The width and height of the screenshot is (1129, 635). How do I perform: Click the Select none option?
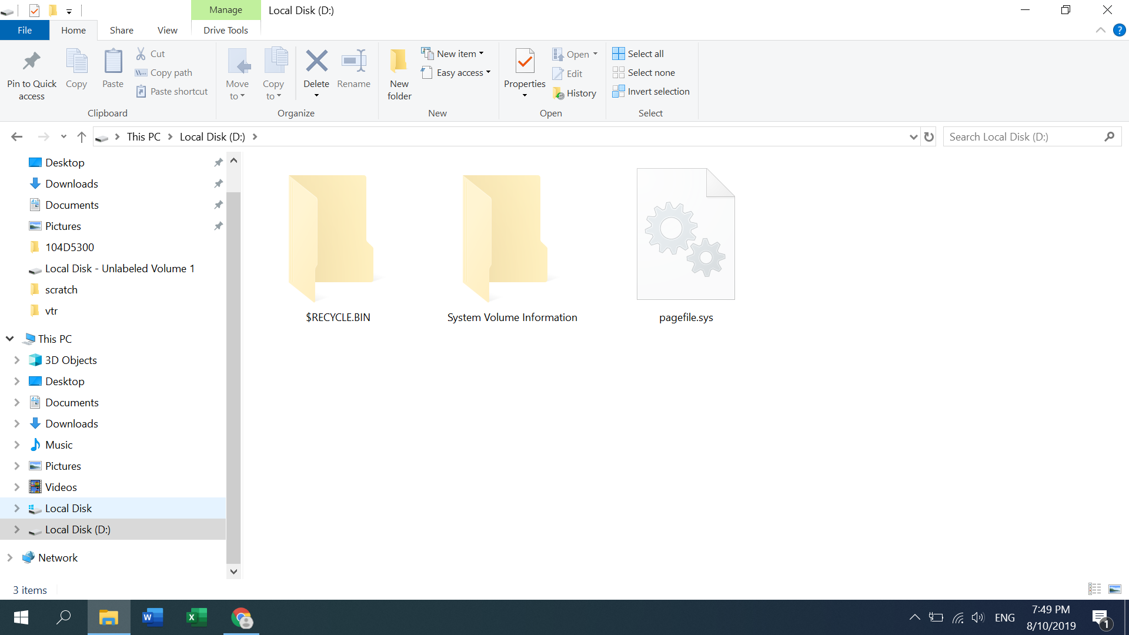[644, 72]
